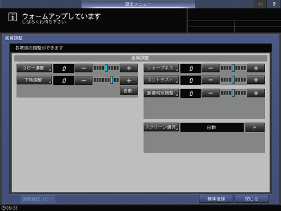This screenshot has width=281, height=211.
Task: Increase シャープネス with plus button
Action: (x=256, y=68)
